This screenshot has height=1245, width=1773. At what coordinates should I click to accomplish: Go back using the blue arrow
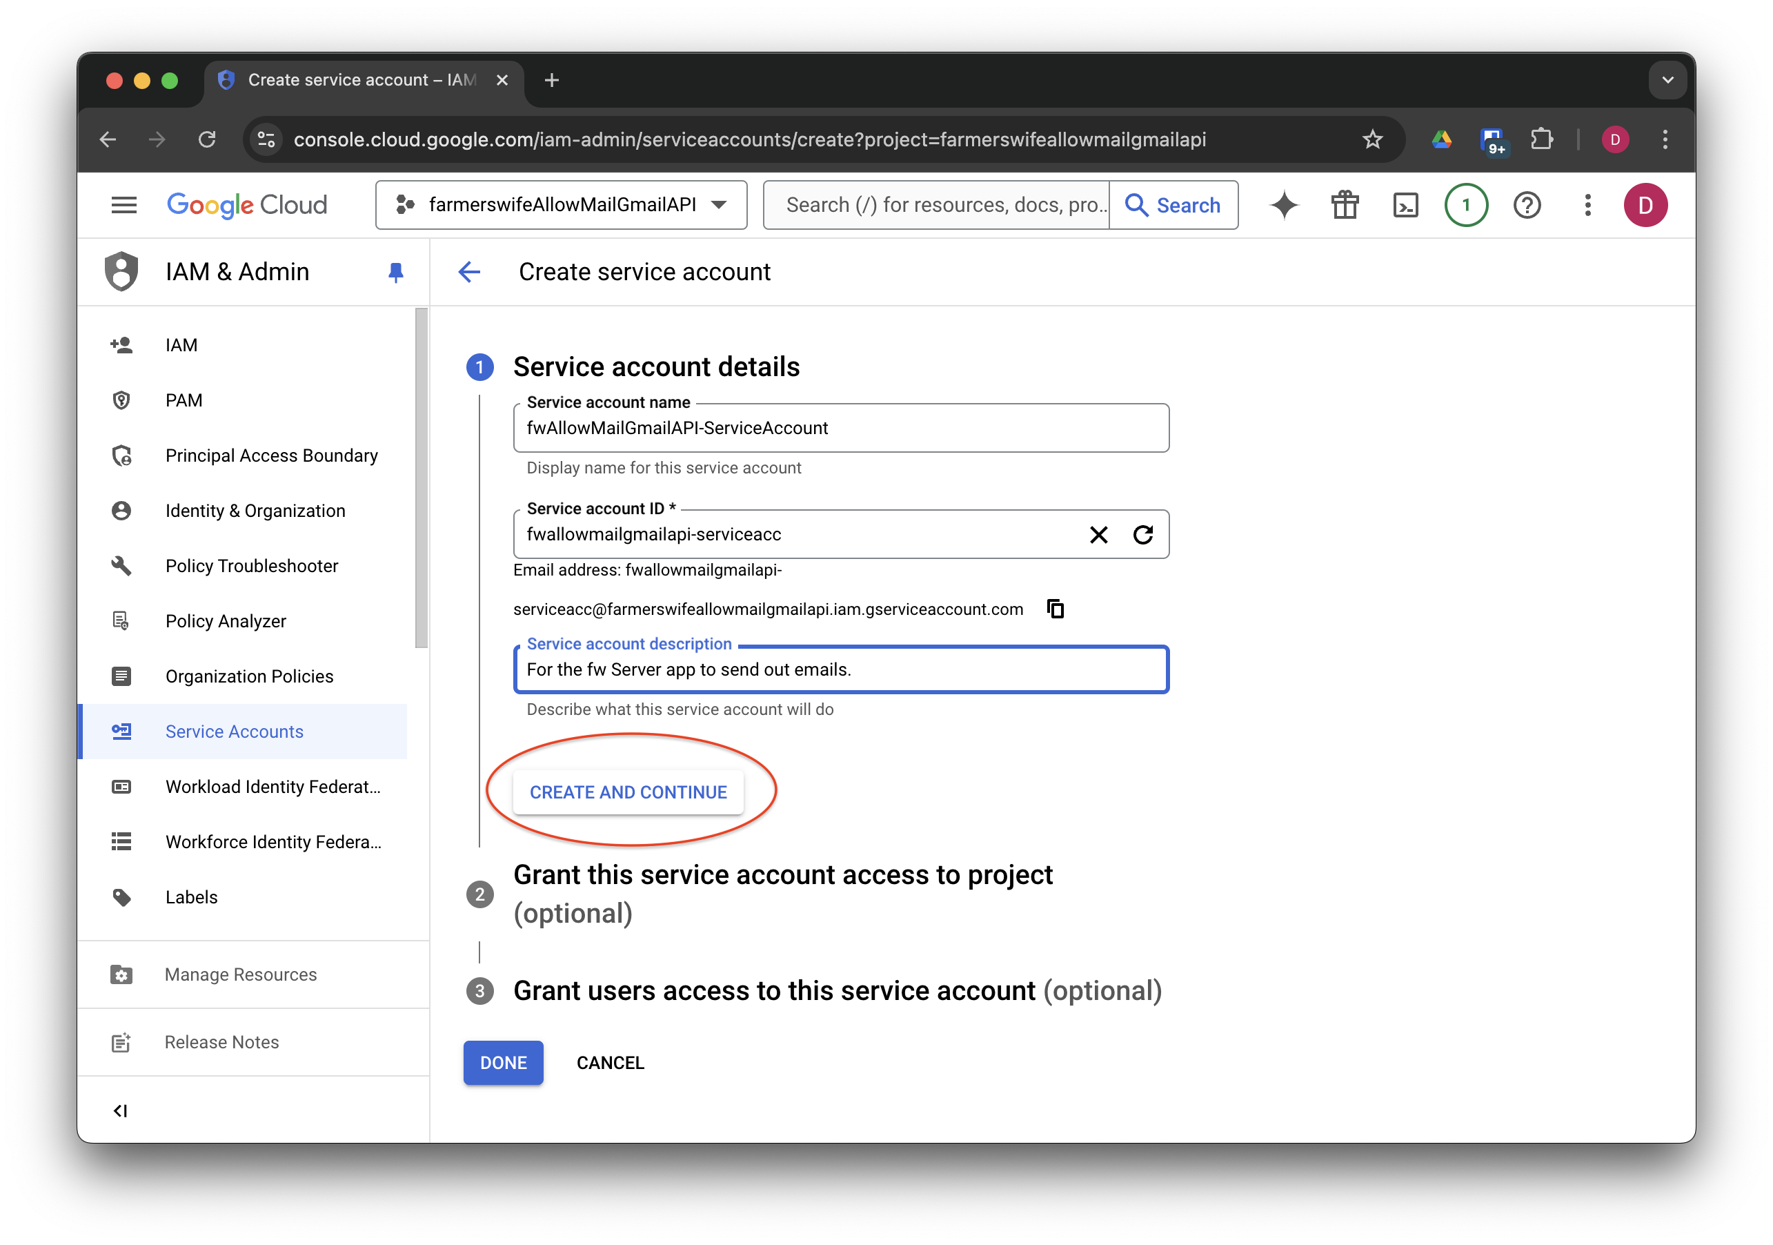[x=470, y=272]
